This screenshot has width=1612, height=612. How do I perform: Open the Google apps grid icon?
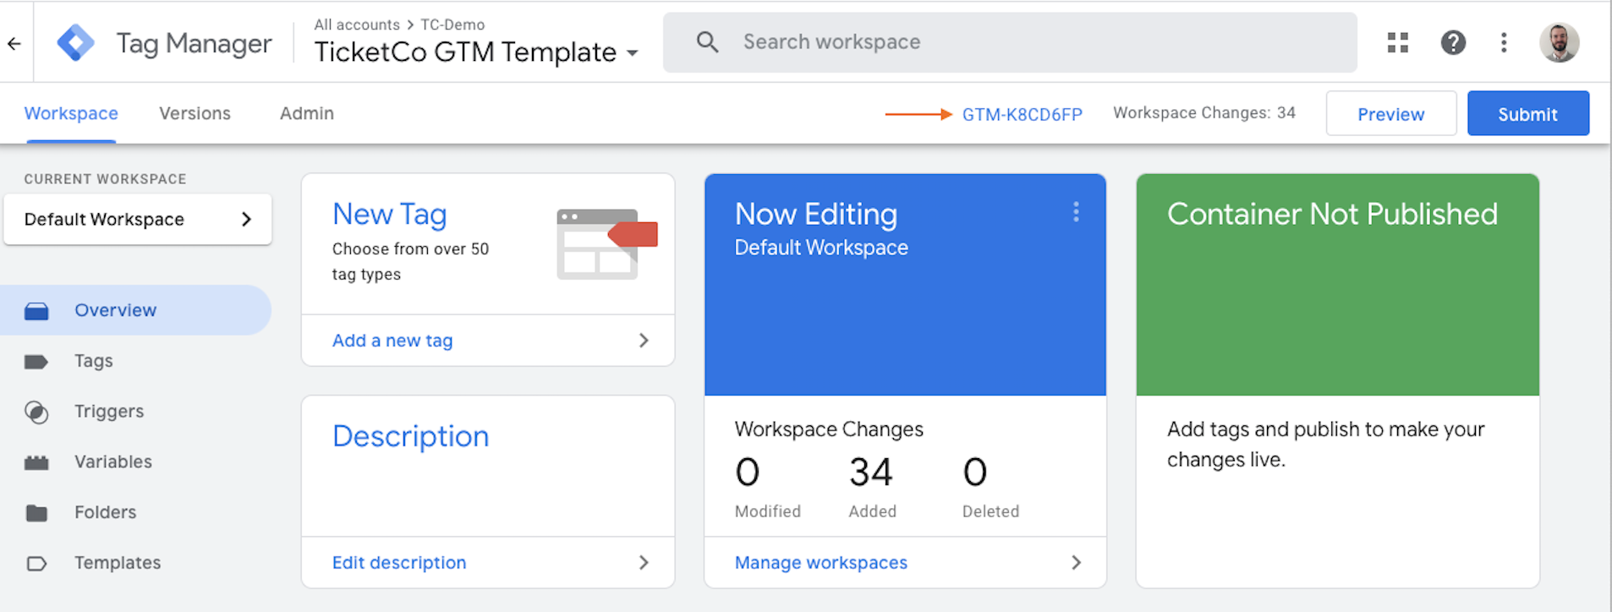point(1398,42)
